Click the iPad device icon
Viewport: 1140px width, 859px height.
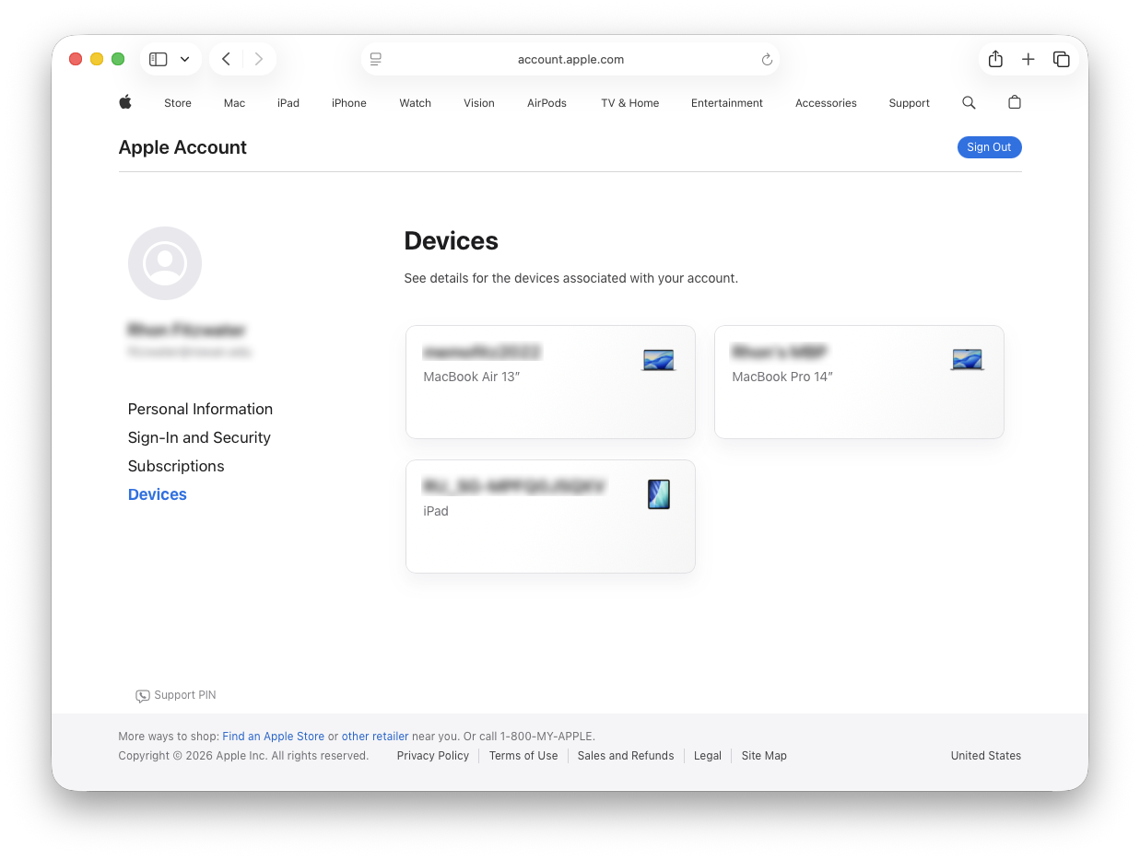pyautogui.click(x=659, y=494)
